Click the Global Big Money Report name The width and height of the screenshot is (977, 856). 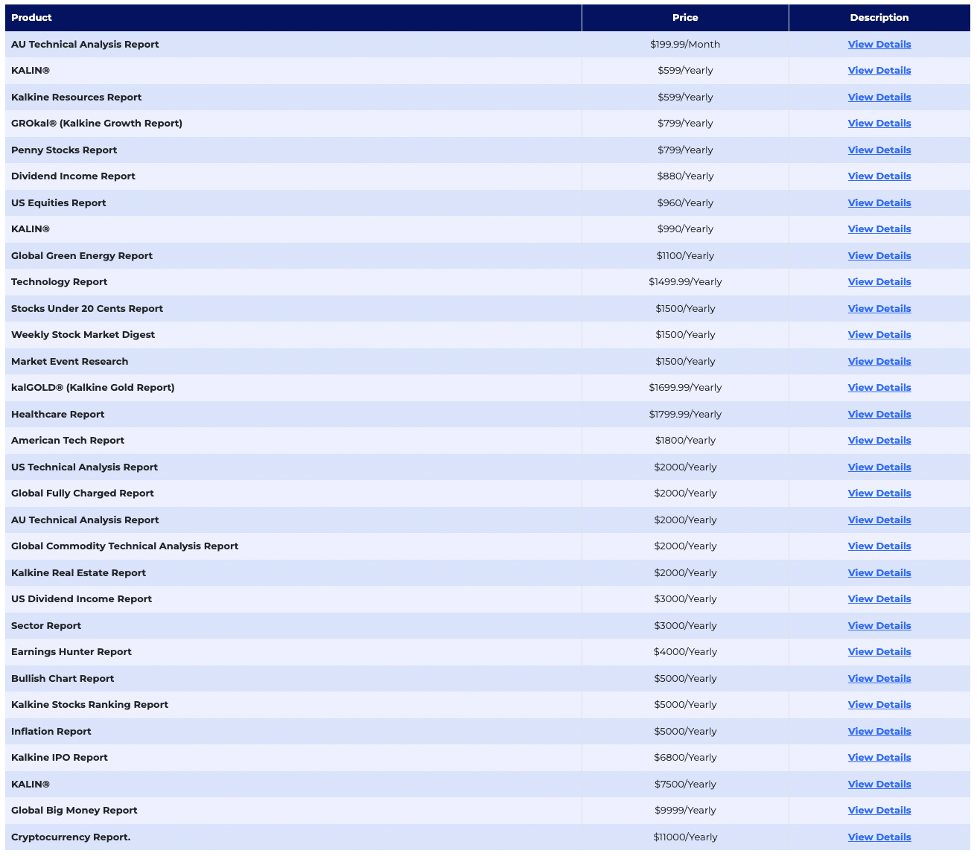tap(74, 810)
